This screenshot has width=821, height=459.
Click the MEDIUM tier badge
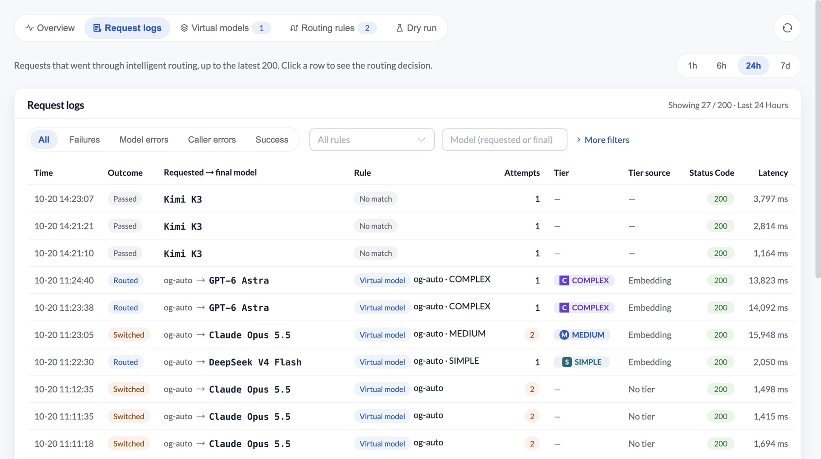(582, 335)
